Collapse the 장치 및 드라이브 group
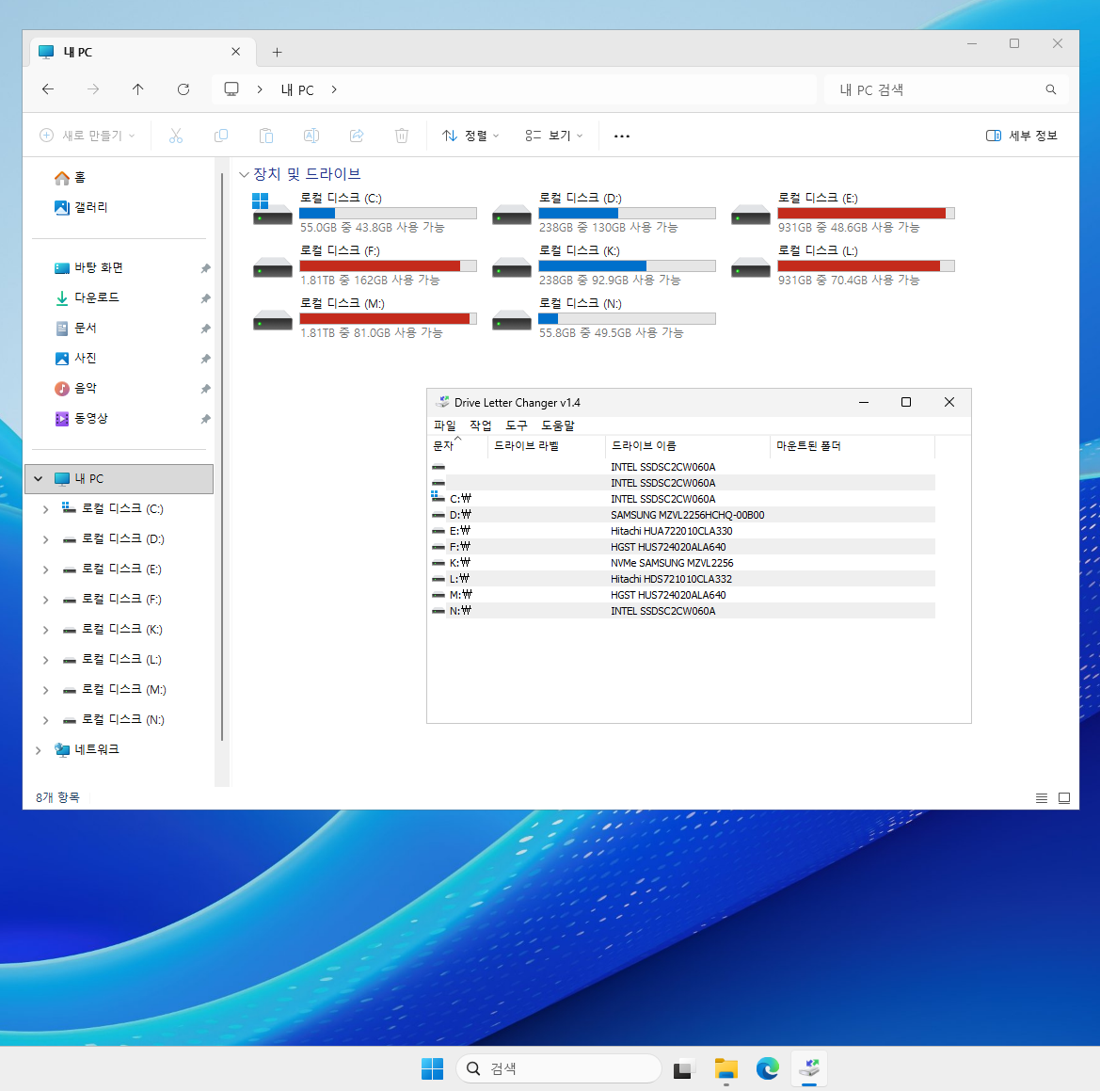The height and width of the screenshot is (1091, 1100). click(244, 174)
